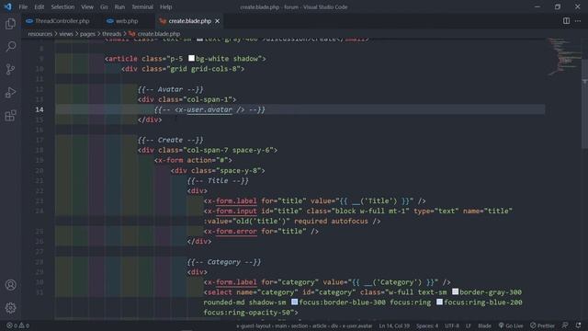Click the border-gray-300 color swatch

click(456, 291)
